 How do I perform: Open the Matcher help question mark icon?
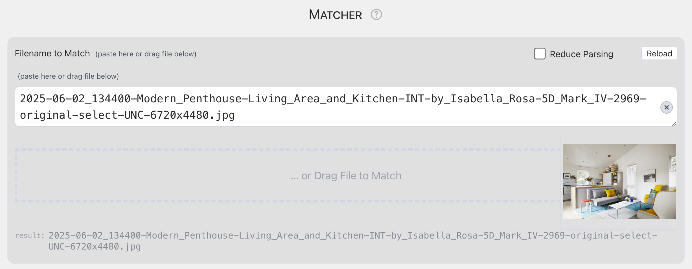click(x=376, y=14)
